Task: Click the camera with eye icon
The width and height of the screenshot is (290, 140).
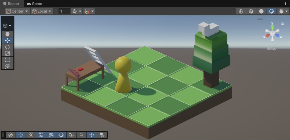Action: click(102, 135)
